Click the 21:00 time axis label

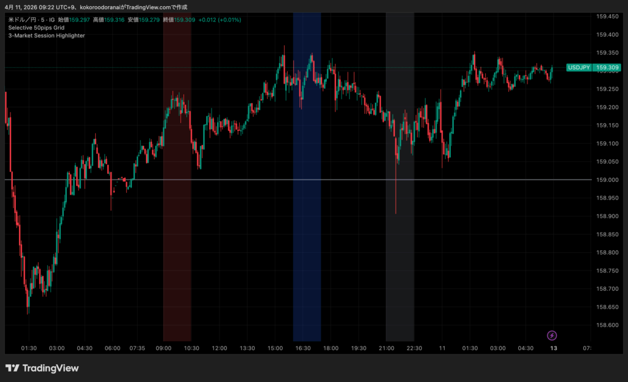tap(386, 348)
